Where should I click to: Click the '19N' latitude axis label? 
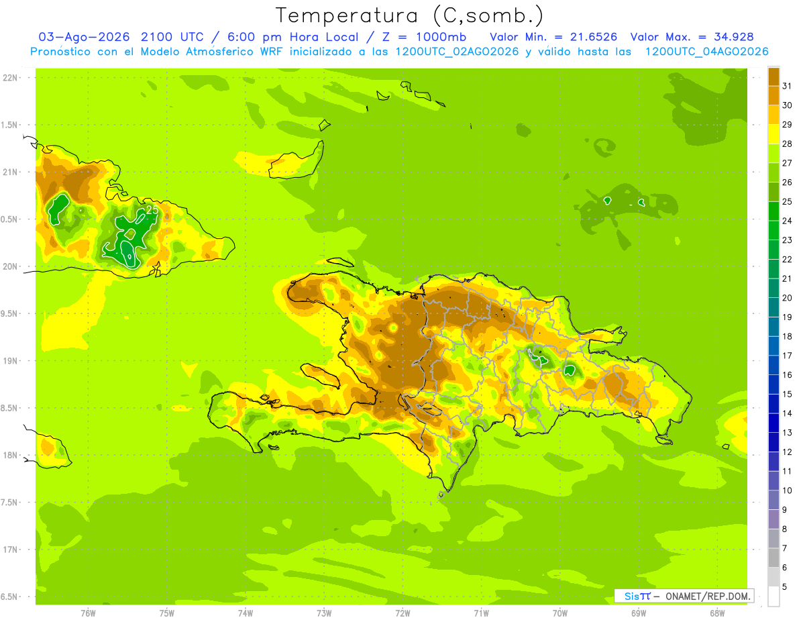point(9,360)
